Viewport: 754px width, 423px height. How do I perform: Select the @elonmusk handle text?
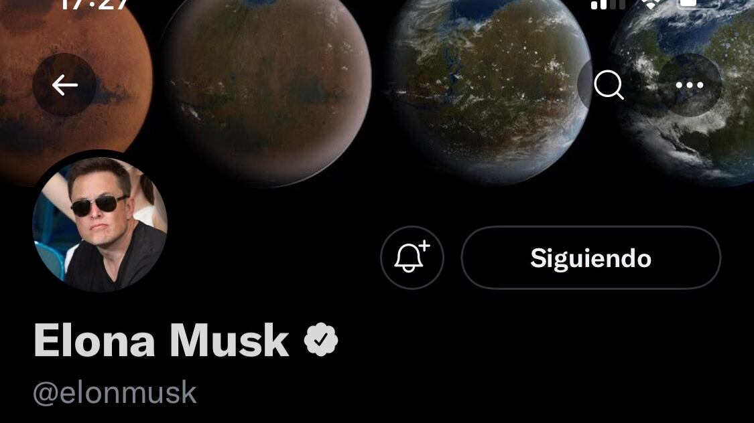click(115, 393)
